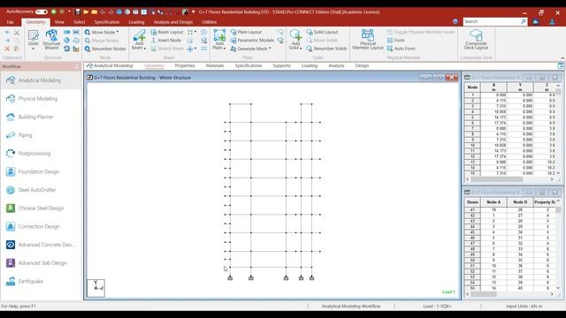This screenshot has height=318, width=566.
Task: Click the beams table horizontal scrollbar
Action: pyautogui.click(x=484, y=294)
